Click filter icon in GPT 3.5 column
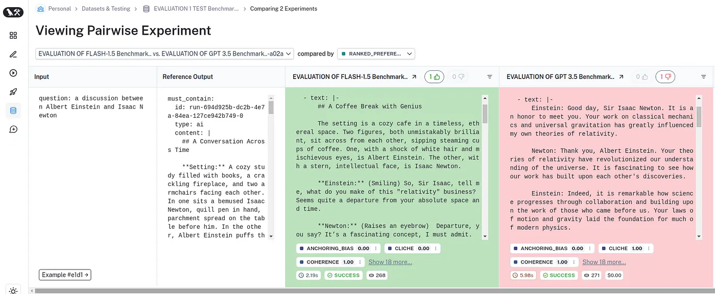715x294 pixels. (x=703, y=77)
